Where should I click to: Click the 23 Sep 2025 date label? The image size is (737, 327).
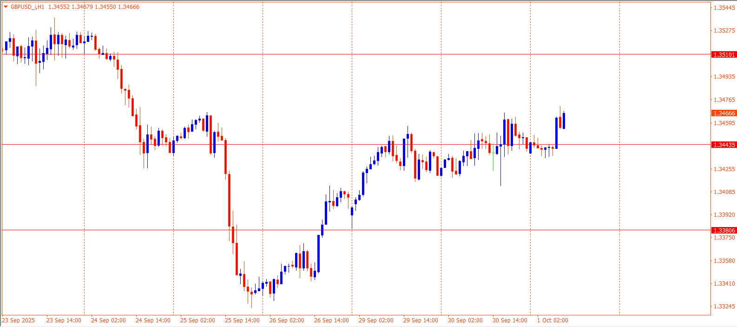(x=19, y=320)
